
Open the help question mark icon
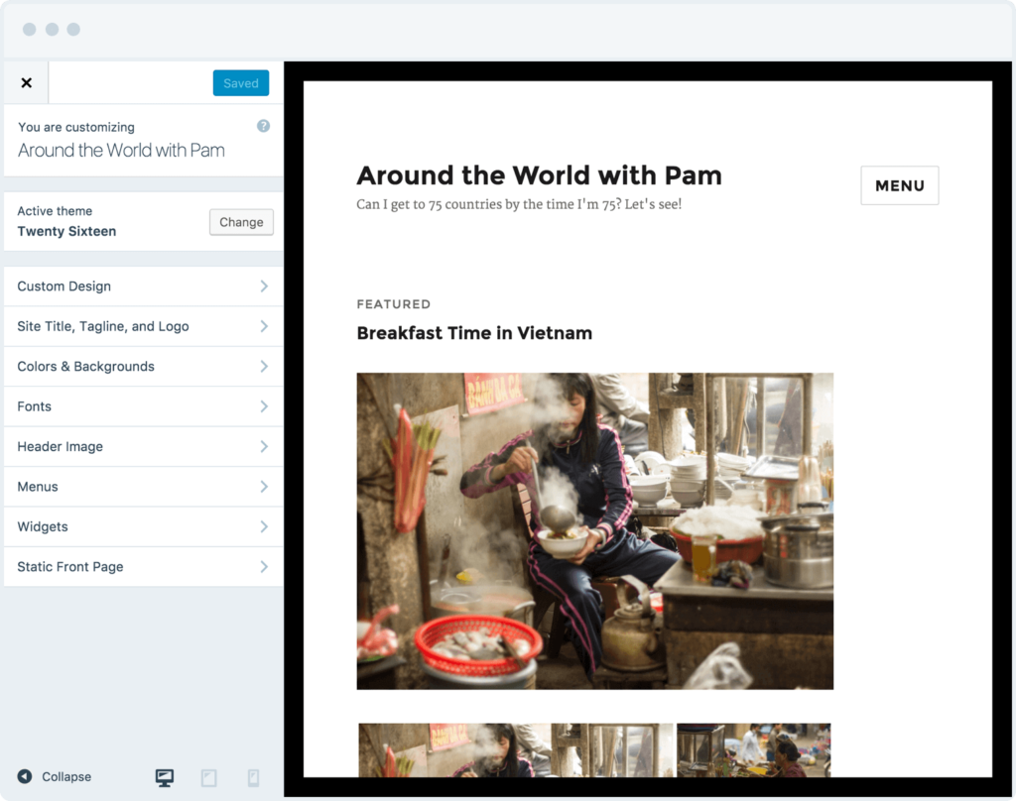pyautogui.click(x=263, y=126)
